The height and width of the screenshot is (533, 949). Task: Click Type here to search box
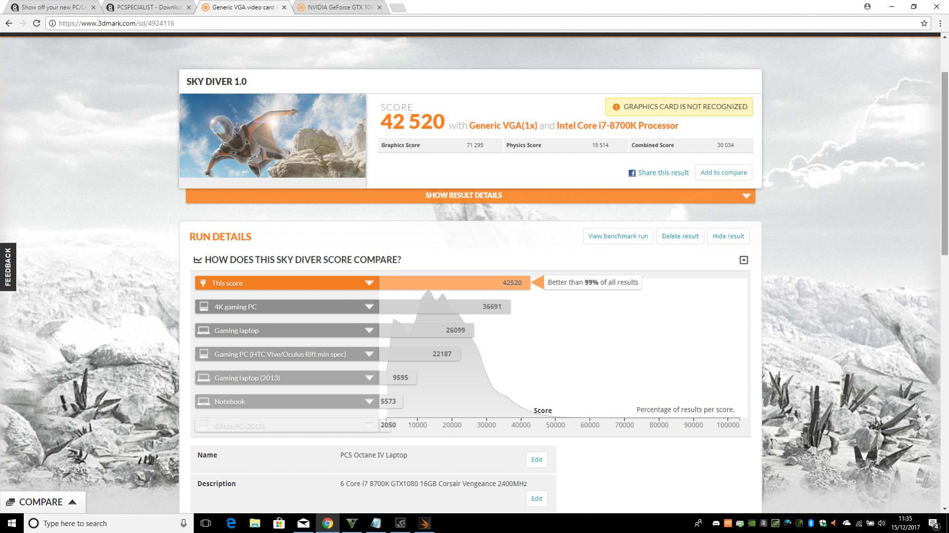tap(109, 523)
